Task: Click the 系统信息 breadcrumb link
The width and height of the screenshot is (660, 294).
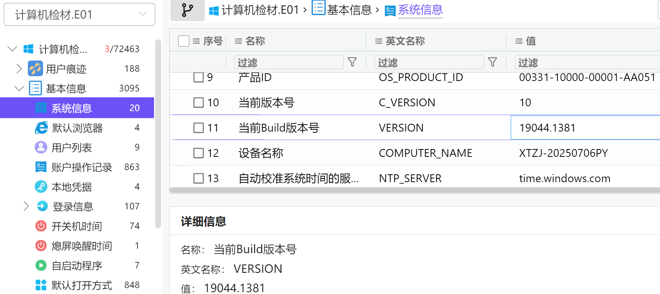Action: coord(420,10)
